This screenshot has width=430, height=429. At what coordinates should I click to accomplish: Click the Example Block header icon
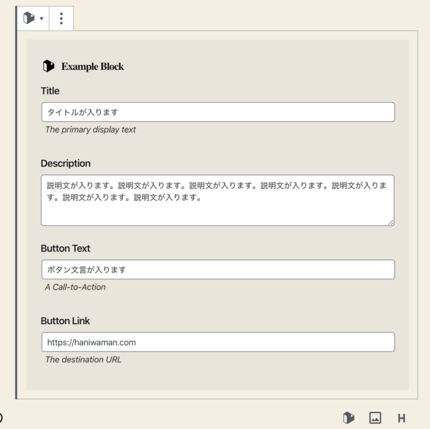pos(49,66)
